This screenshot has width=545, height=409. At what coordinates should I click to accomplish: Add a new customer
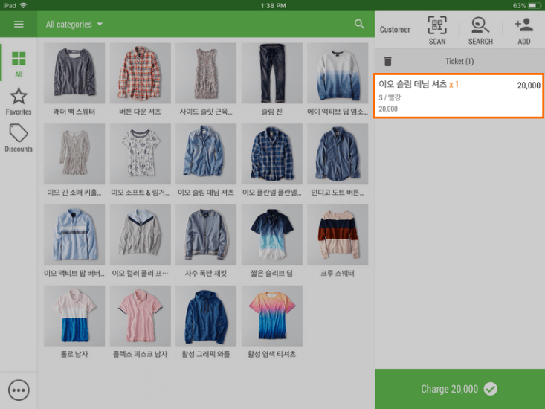point(523,30)
